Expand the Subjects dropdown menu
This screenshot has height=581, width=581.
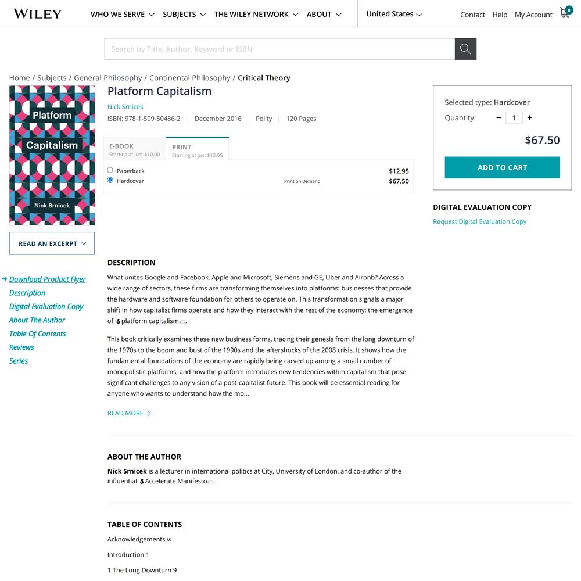point(184,15)
